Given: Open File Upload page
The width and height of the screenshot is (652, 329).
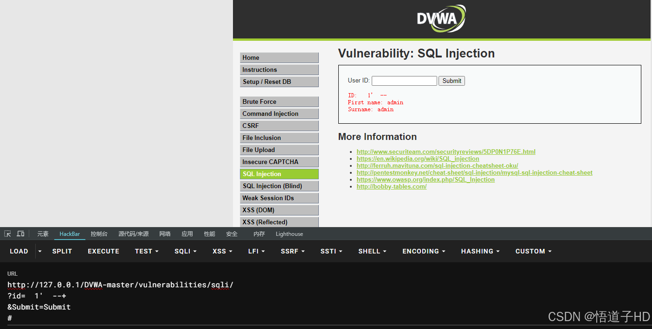Looking at the screenshot, I should coord(279,150).
